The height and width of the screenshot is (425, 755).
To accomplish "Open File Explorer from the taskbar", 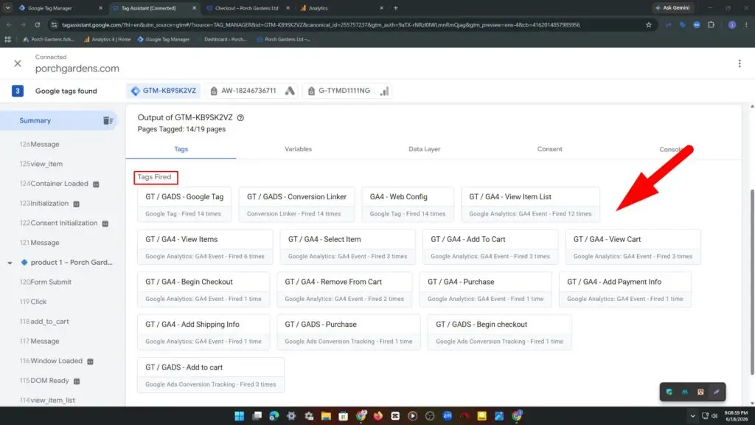I will coord(326,416).
